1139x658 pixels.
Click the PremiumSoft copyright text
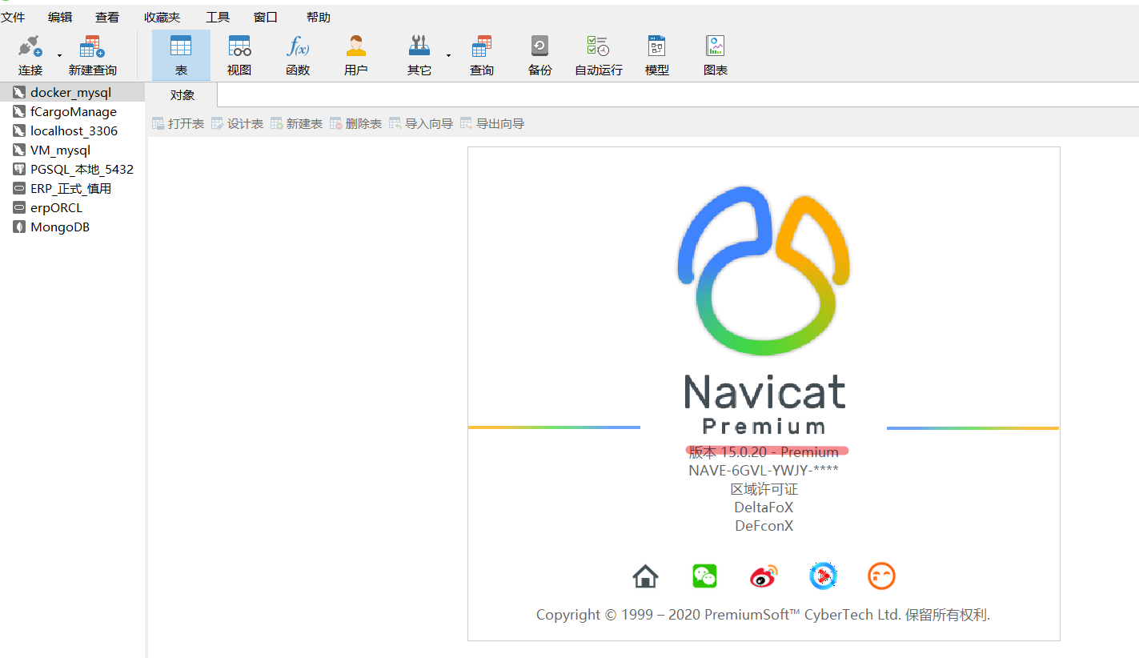[764, 616]
